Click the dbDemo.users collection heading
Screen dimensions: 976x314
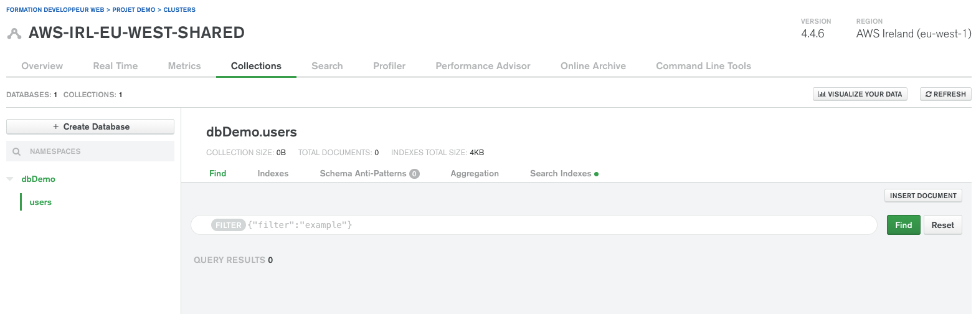252,132
